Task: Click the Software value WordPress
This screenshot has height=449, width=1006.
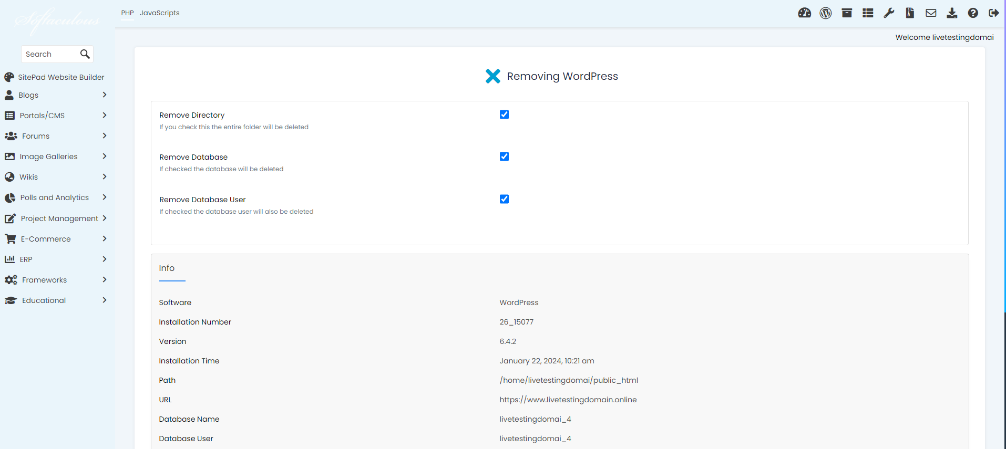Action: 519,302
